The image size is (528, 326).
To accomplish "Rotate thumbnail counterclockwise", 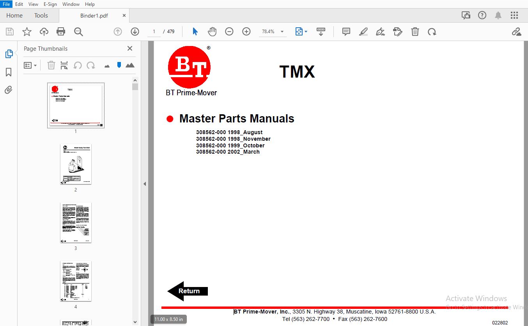I will click(x=78, y=65).
